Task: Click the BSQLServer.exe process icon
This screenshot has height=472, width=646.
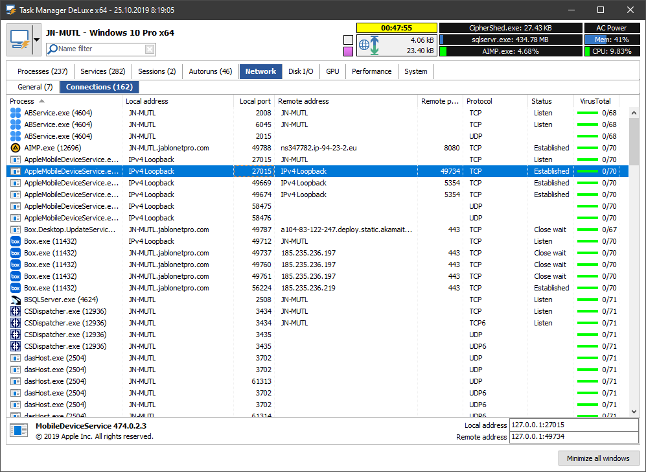Action: (16, 300)
